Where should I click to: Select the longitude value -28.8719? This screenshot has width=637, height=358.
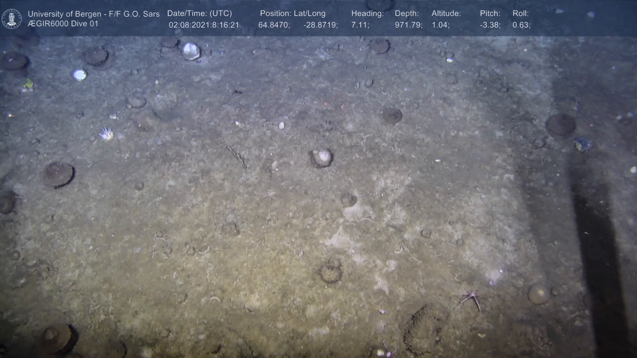pos(320,25)
